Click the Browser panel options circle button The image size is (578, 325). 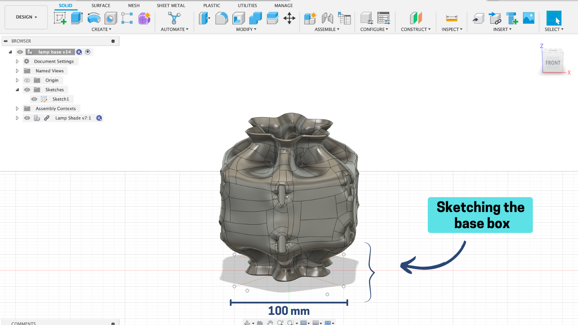[x=113, y=41]
